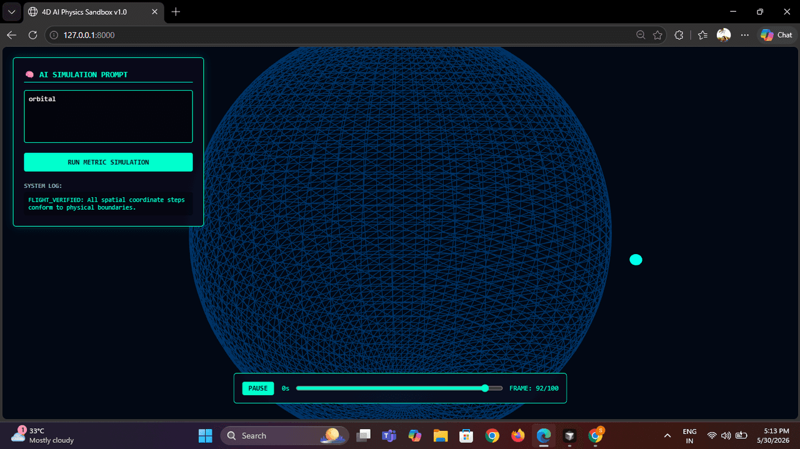Open a new browser tab
Image resolution: width=800 pixels, height=449 pixels.
pyautogui.click(x=176, y=12)
